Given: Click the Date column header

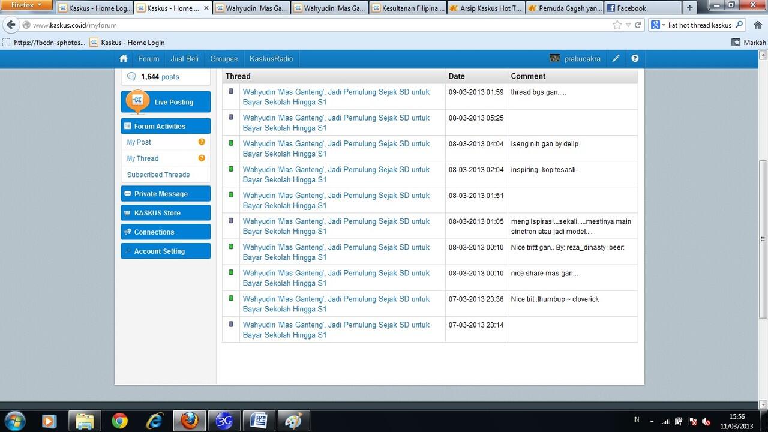Looking at the screenshot, I should (457, 76).
